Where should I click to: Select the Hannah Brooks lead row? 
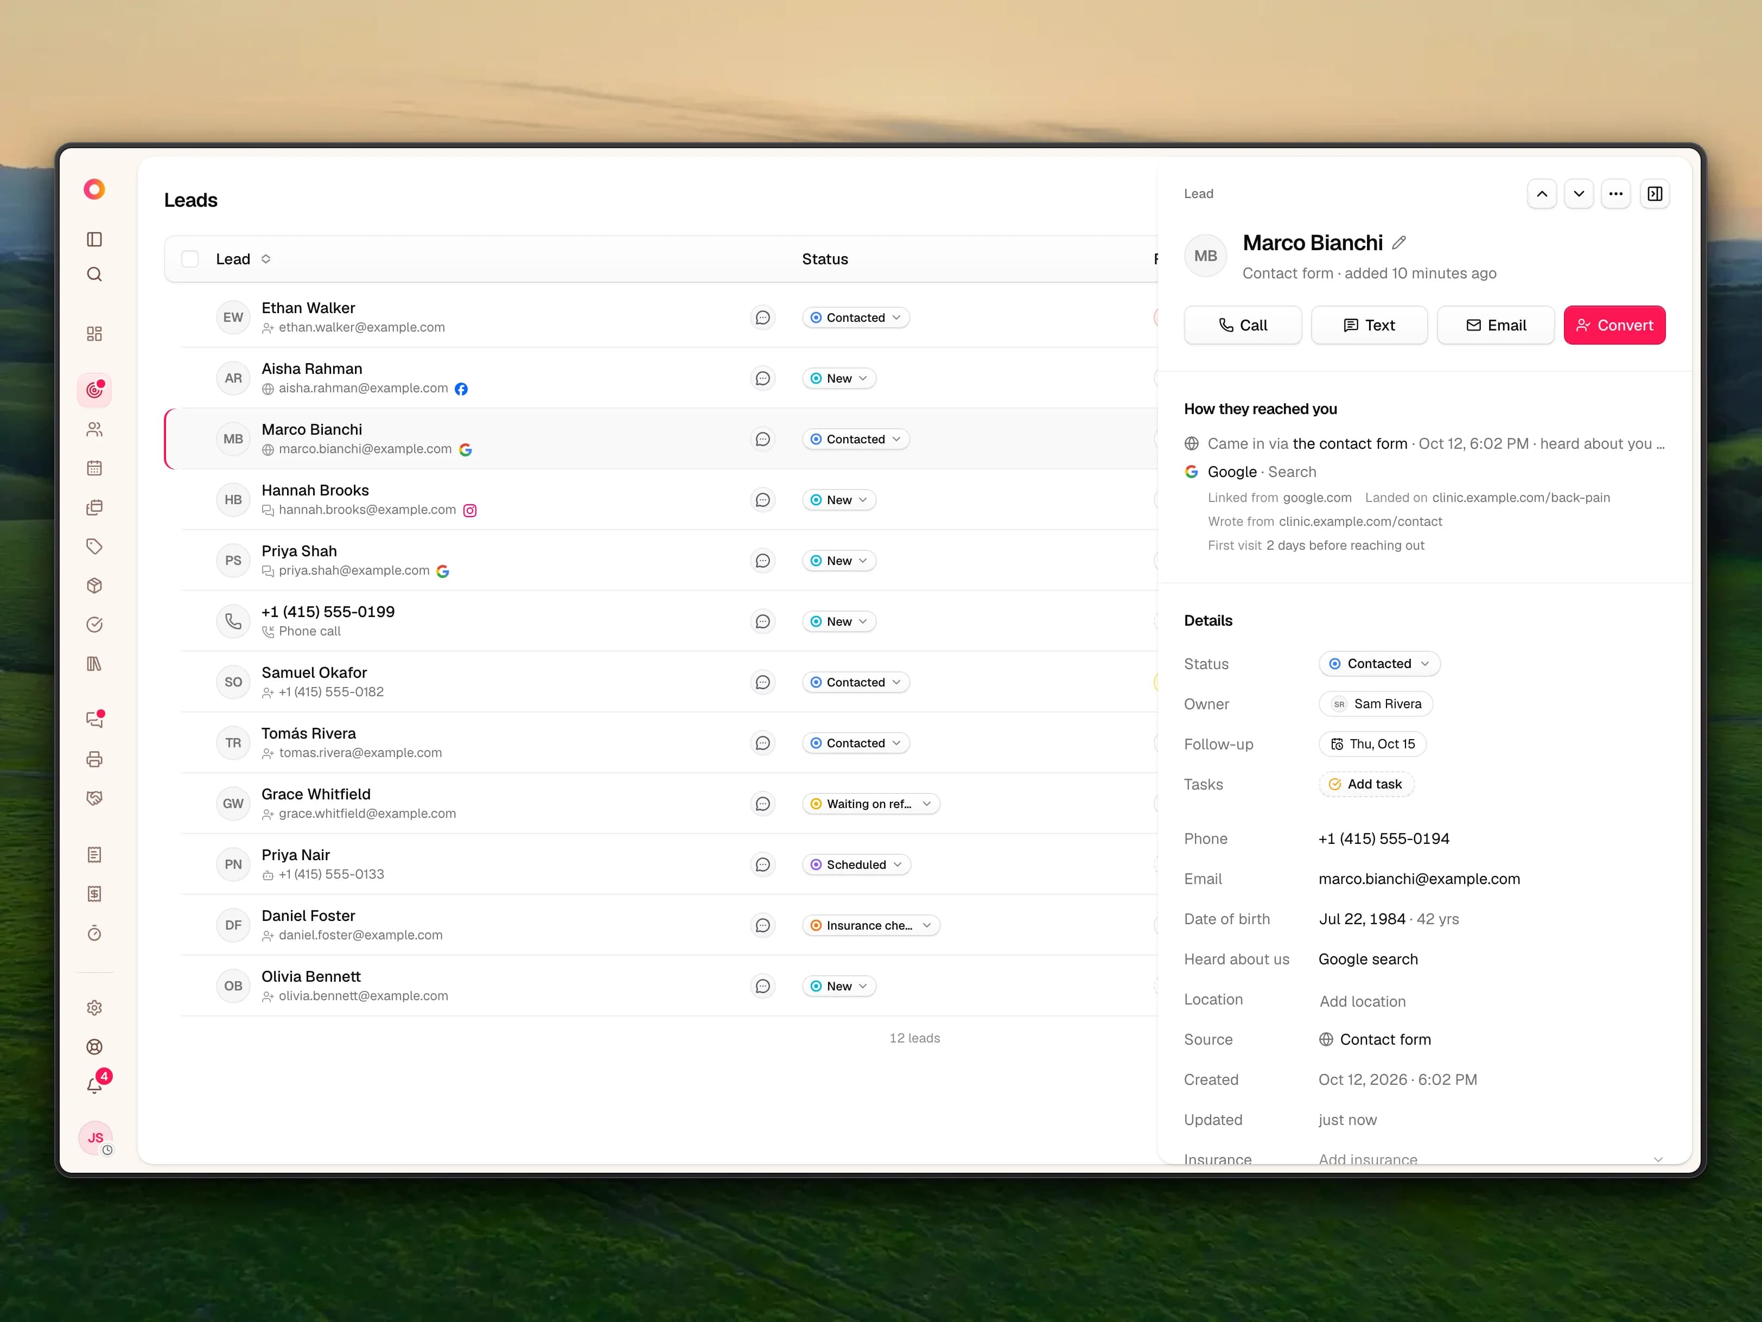tap(661, 499)
